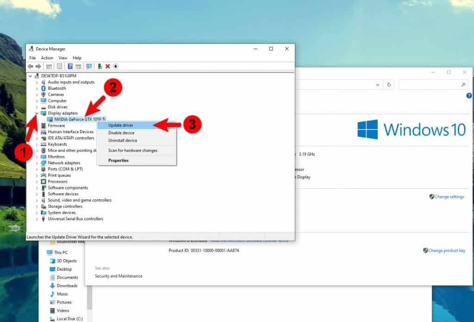Expand the Processors category
474x322 pixels.
(37, 181)
